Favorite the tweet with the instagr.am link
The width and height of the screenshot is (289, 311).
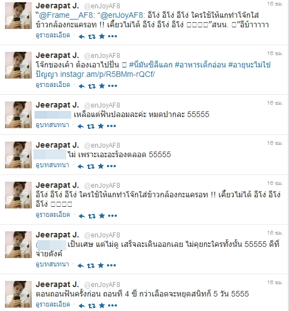pyautogui.click(x=102, y=86)
